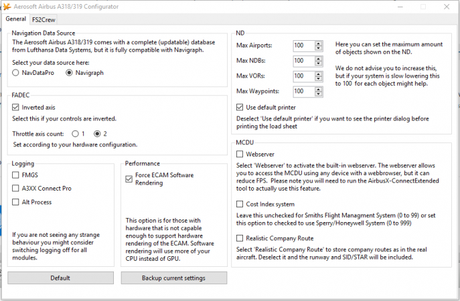Enable FMGS logging checkbox

(x=17, y=175)
